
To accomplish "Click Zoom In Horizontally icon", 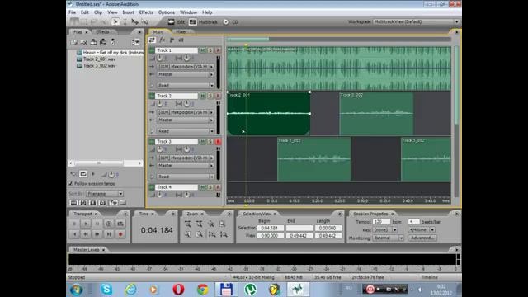I will 187,224.
